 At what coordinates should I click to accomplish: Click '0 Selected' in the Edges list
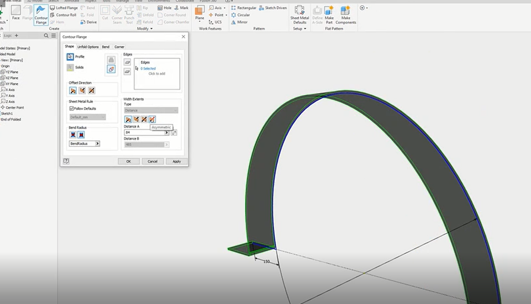click(x=148, y=69)
